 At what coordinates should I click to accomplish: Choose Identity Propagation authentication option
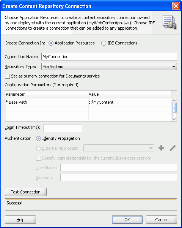38,139
